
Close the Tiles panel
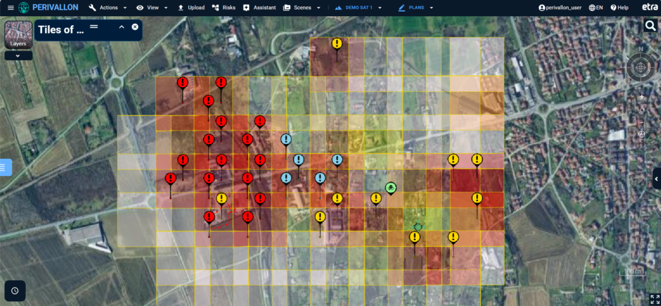(x=135, y=27)
